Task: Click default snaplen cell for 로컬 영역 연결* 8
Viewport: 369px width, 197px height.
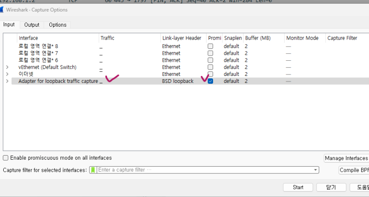Action: (x=232, y=46)
